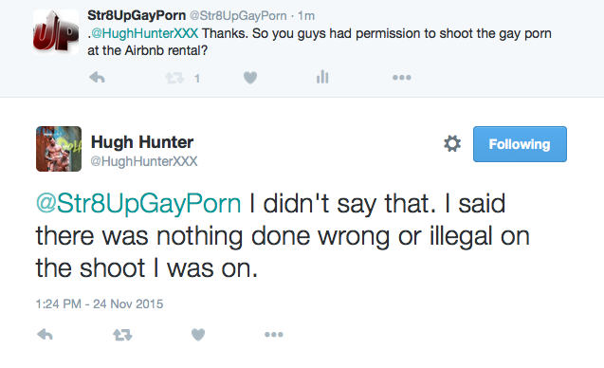Screen dimensions: 604x368
Task: View tweet activity bar chart icon
Action: tap(322, 77)
